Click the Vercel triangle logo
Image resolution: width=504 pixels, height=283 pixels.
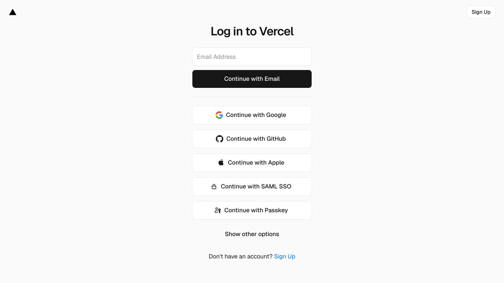13,12
